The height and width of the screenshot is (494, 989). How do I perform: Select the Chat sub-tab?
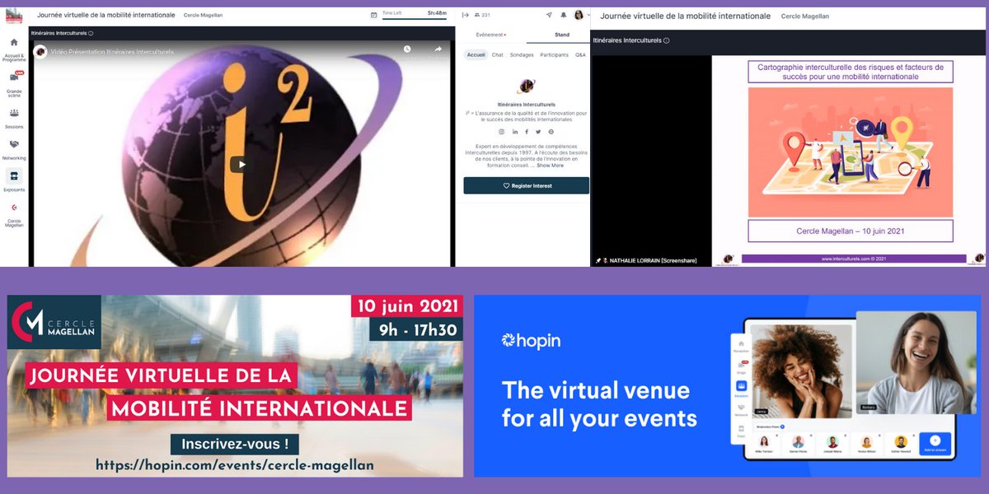[498, 54]
